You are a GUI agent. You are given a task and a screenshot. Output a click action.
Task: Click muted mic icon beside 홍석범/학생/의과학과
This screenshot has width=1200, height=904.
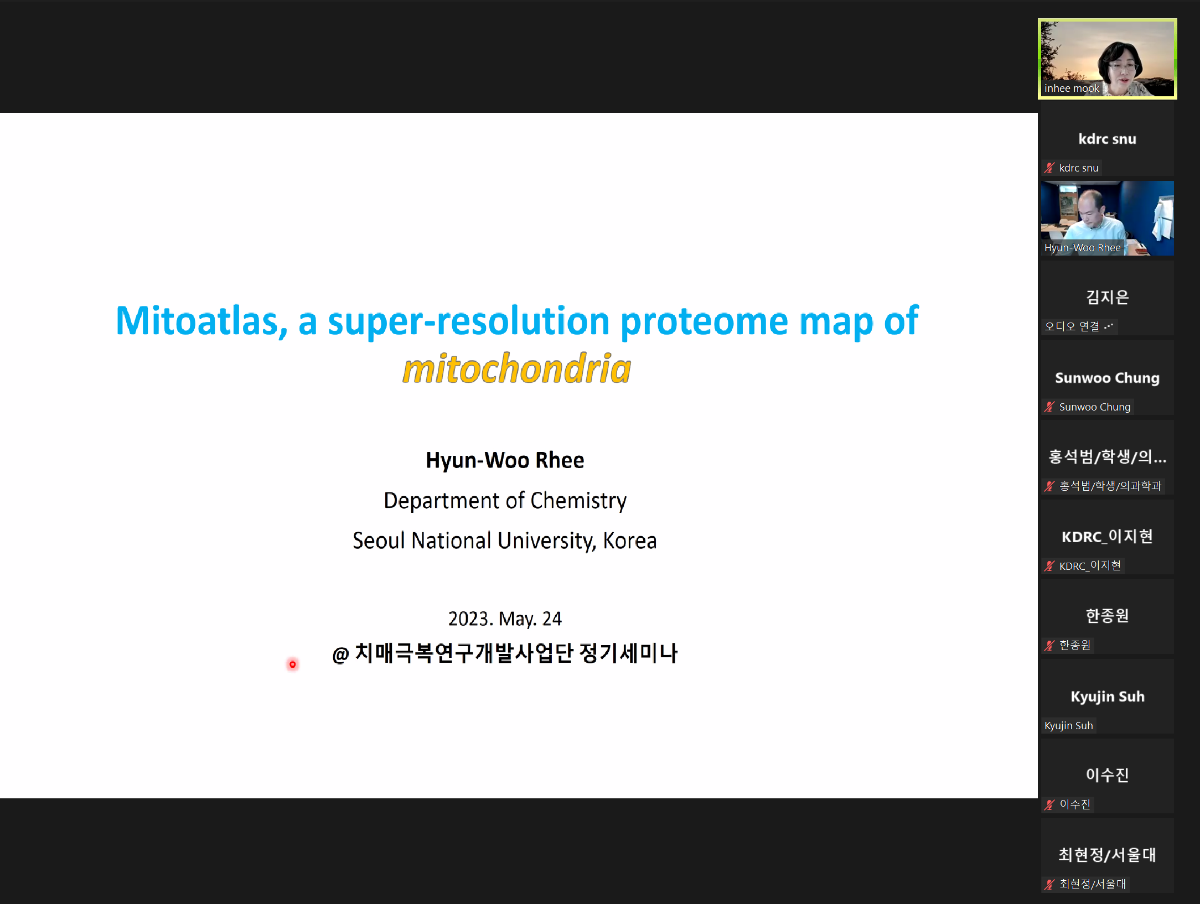[x=1049, y=486]
